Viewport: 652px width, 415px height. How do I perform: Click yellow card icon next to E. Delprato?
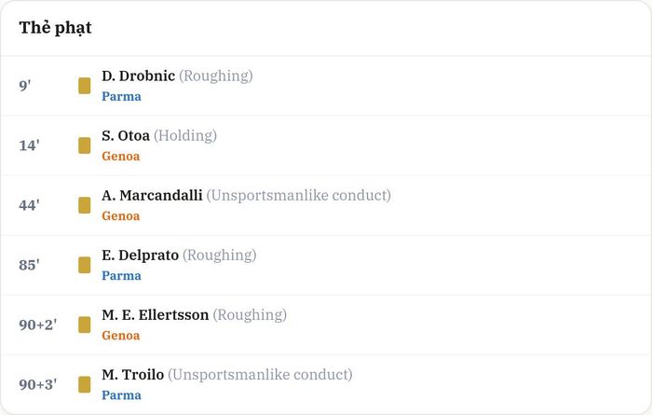(85, 265)
